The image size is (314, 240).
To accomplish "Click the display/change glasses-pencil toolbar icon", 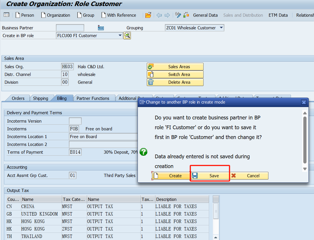I will 178,15.
